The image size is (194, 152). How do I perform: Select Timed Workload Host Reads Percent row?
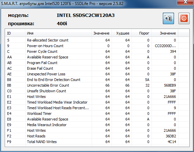point(97,108)
